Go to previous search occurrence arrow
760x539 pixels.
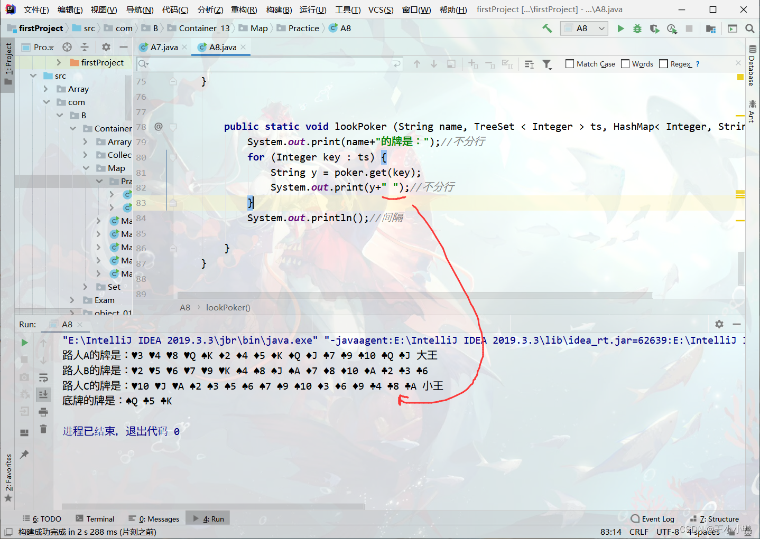tap(417, 64)
